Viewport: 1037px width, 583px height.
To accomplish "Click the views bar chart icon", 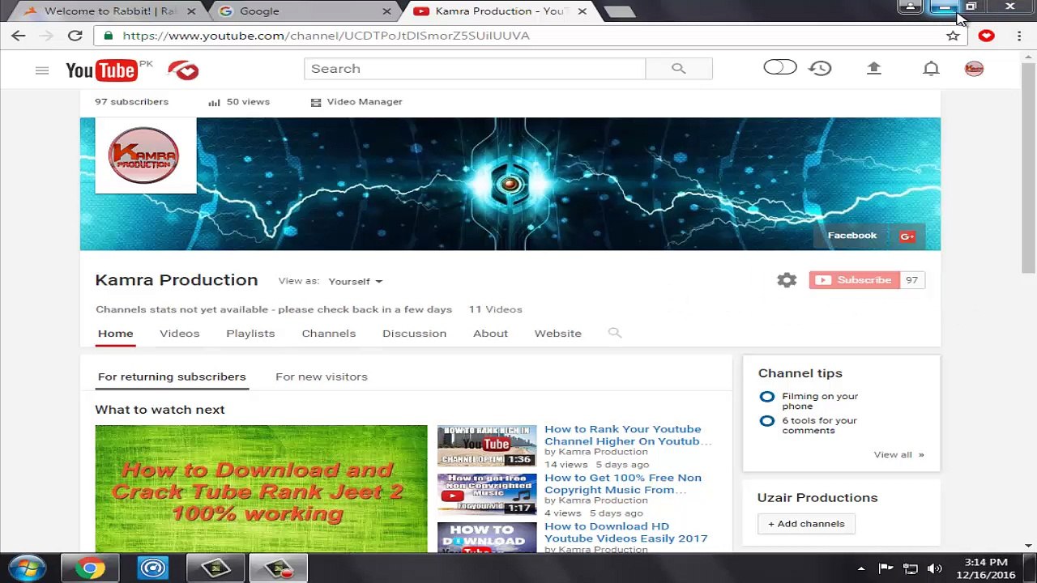I will point(214,102).
